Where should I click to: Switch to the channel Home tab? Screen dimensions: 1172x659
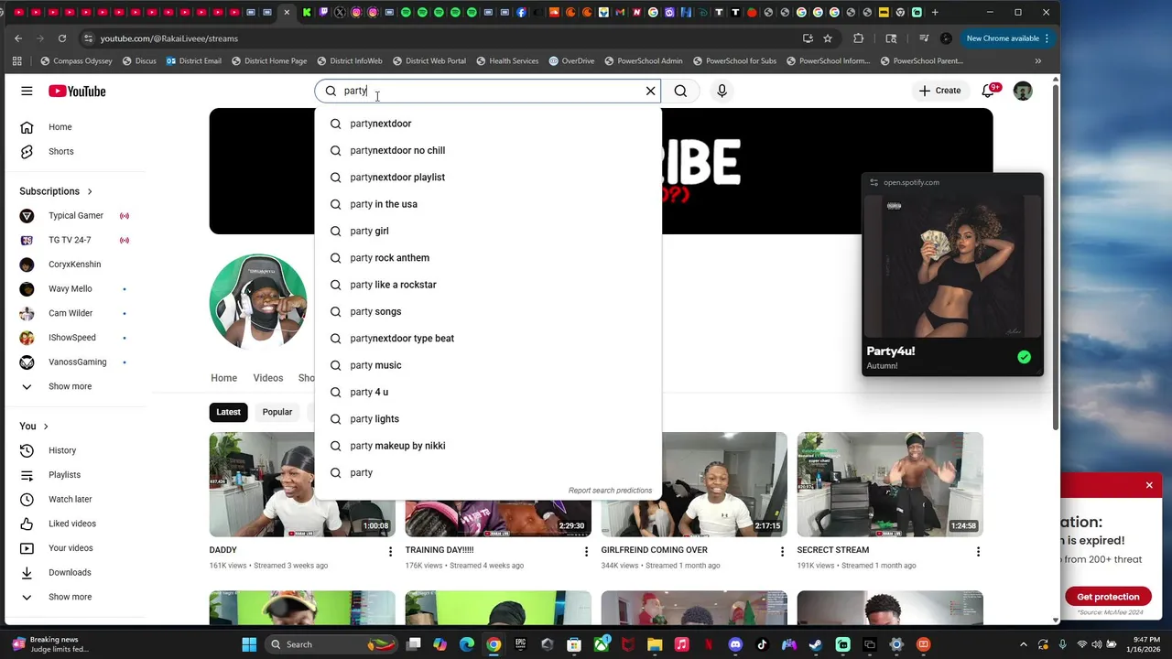(223, 378)
